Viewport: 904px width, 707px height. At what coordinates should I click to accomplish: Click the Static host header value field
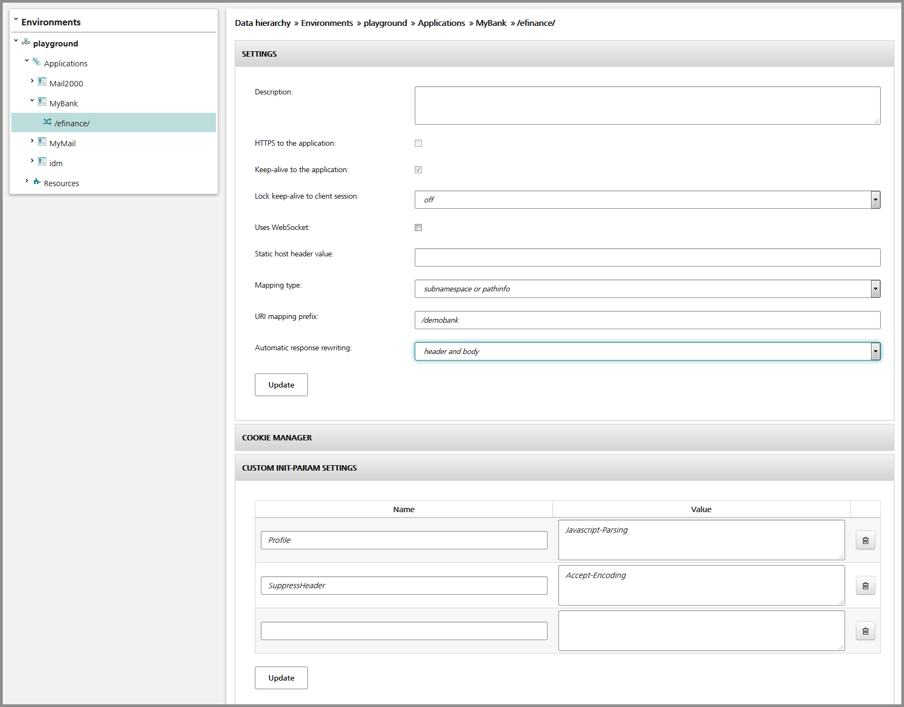(x=647, y=257)
